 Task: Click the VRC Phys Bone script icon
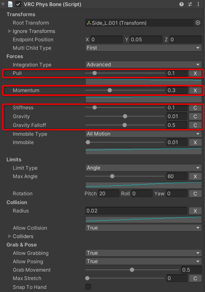[10, 4]
